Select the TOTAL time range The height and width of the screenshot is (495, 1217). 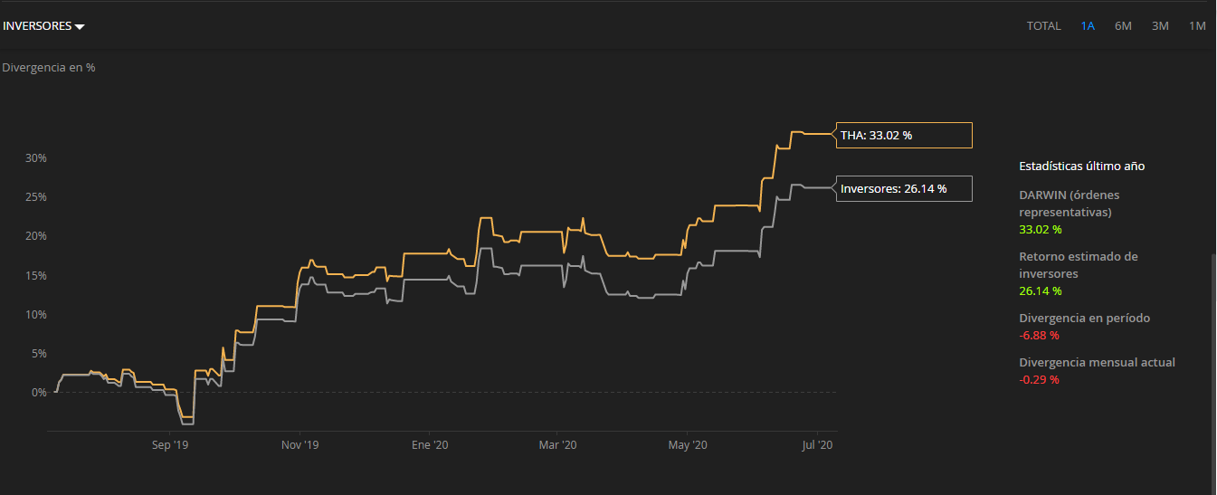click(x=1043, y=26)
